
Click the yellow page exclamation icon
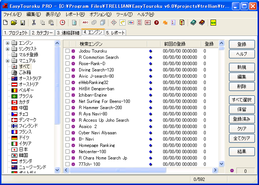tap(182, 23)
